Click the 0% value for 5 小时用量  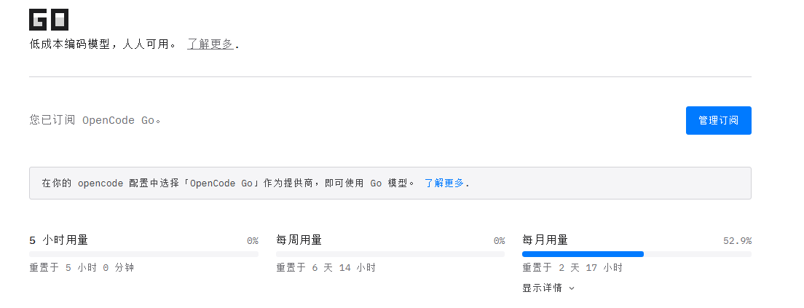pyautogui.click(x=252, y=241)
